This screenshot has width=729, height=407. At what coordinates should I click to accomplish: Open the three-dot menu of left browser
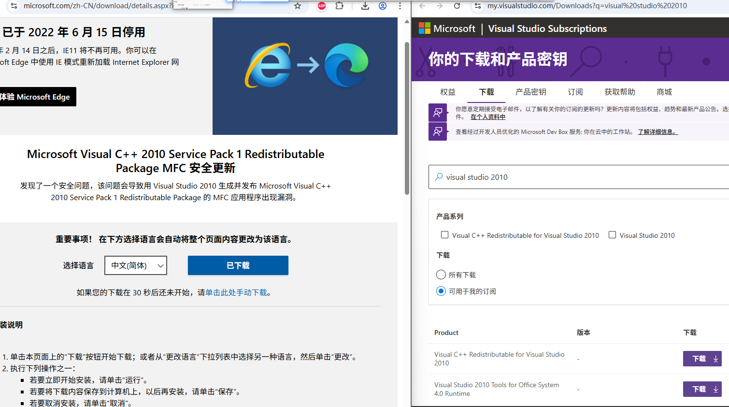[x=400, y=6]
